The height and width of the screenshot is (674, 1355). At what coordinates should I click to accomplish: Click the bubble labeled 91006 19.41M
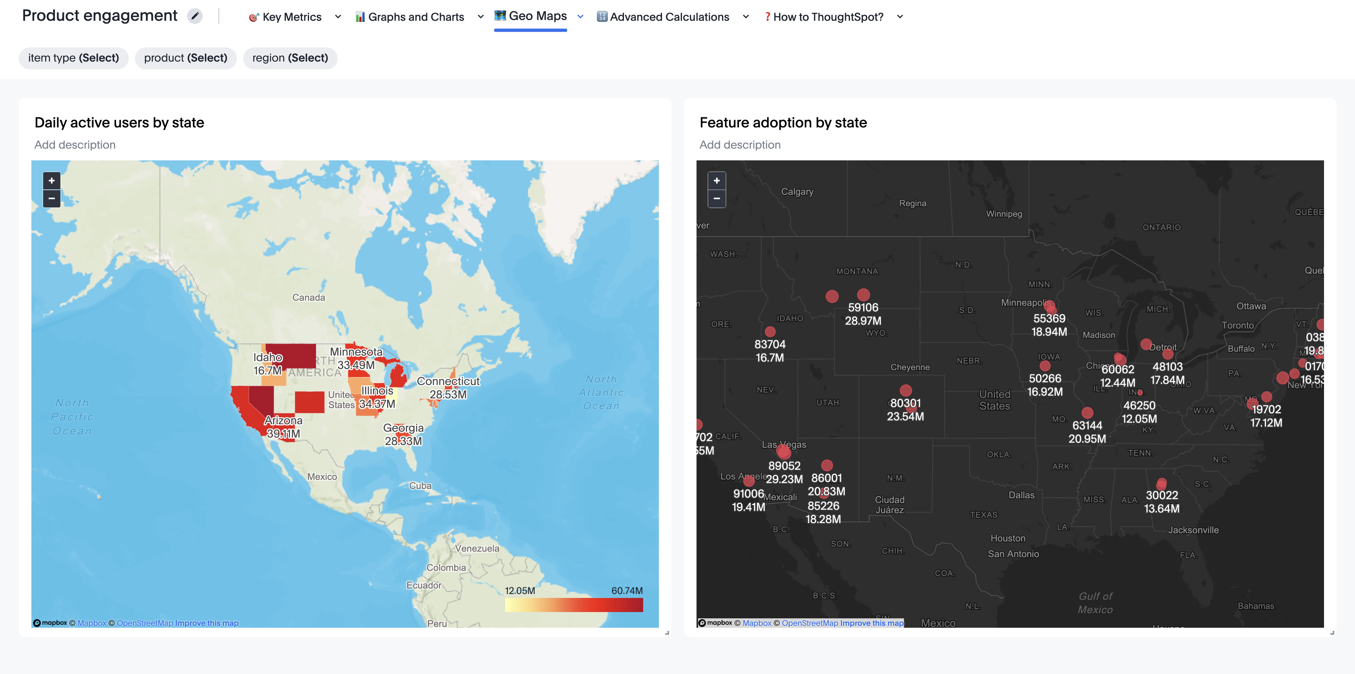pyautogui.click(x=749, y=481)
